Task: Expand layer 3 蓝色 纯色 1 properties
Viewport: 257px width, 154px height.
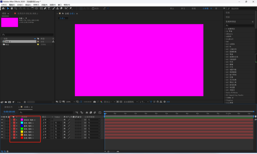Action: click(12, 126)
